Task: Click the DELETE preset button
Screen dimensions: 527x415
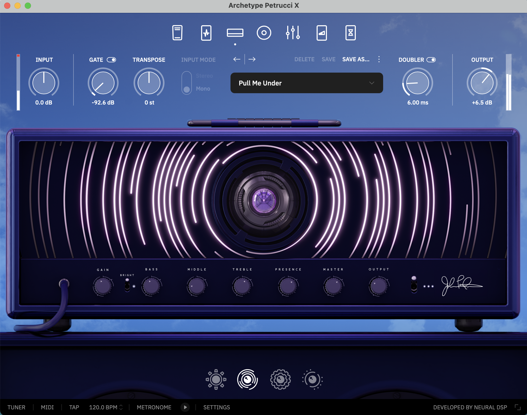Action: pos(304,59)
